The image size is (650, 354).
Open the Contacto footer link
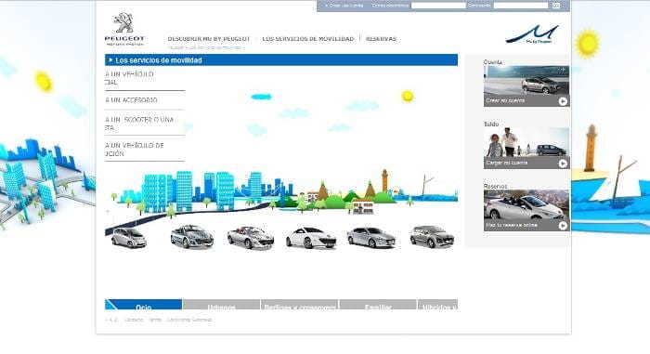pos(134,320)
